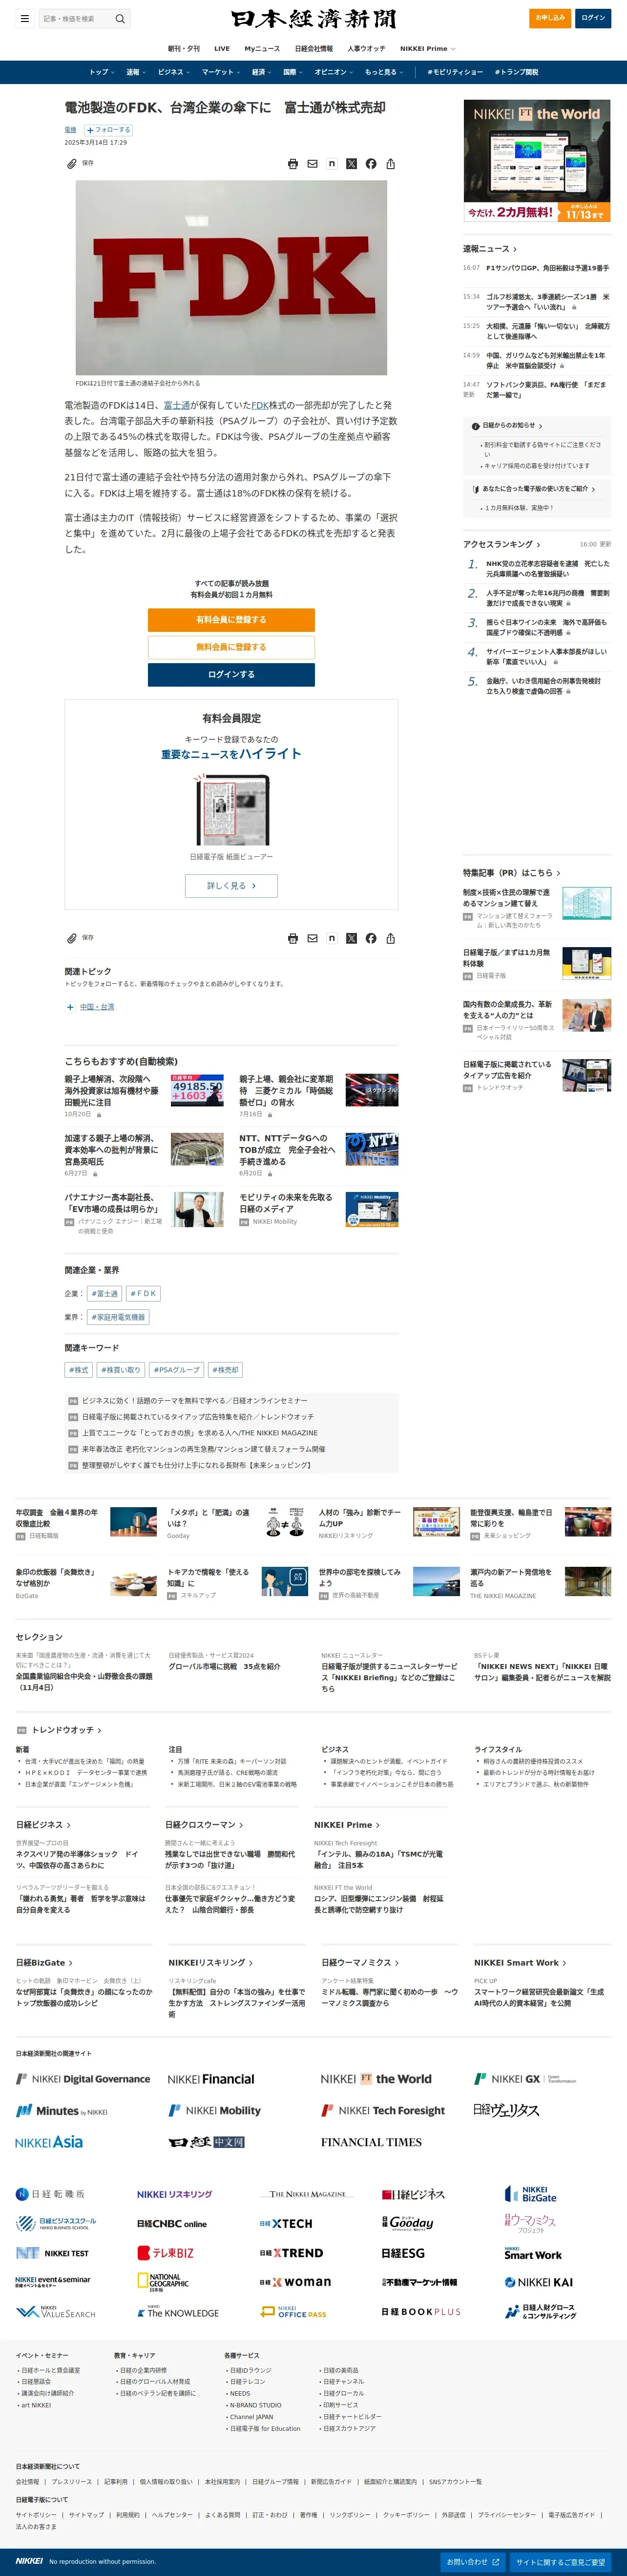Open the NIKKEI Mobility logo link

coord(215,2110)
